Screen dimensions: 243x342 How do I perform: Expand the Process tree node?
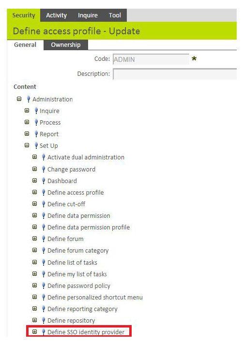click(27, 122)
